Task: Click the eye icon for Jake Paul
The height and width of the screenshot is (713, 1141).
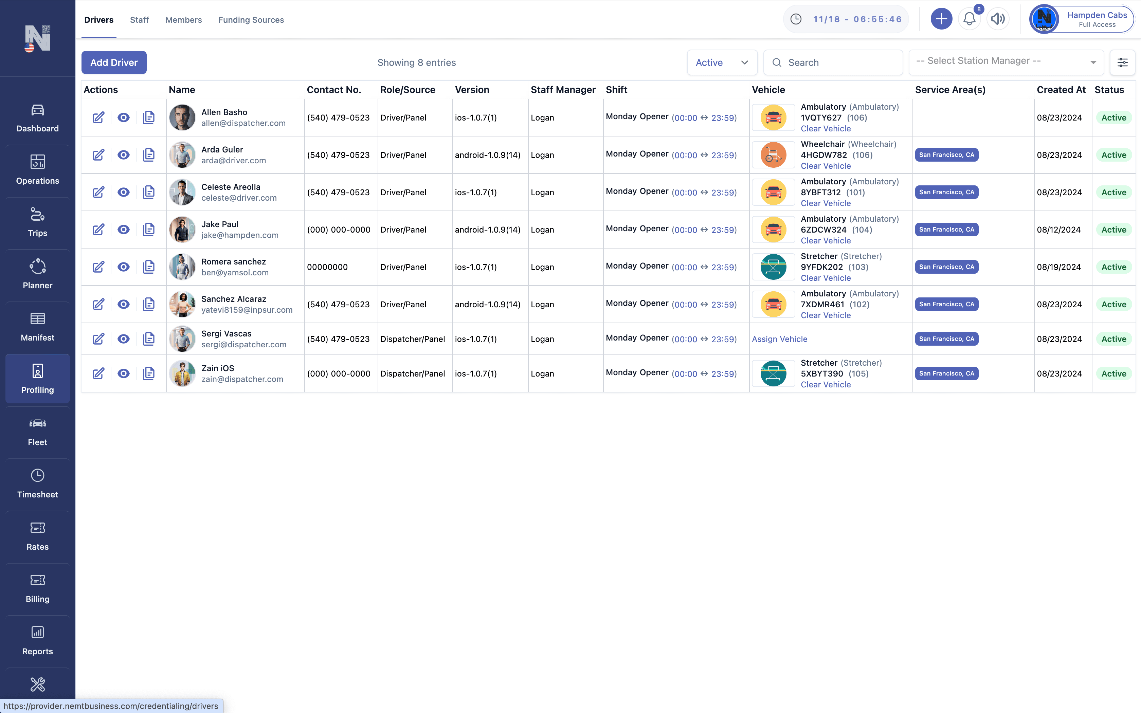Action: [124, 230]
